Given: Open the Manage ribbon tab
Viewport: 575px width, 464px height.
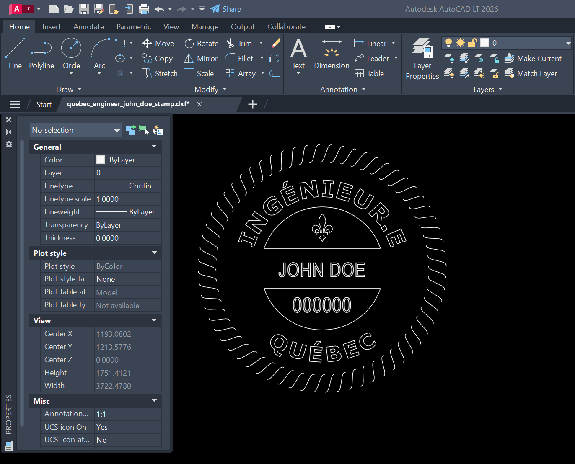Looking at the screenshot, I should click(x=205, y=26).
